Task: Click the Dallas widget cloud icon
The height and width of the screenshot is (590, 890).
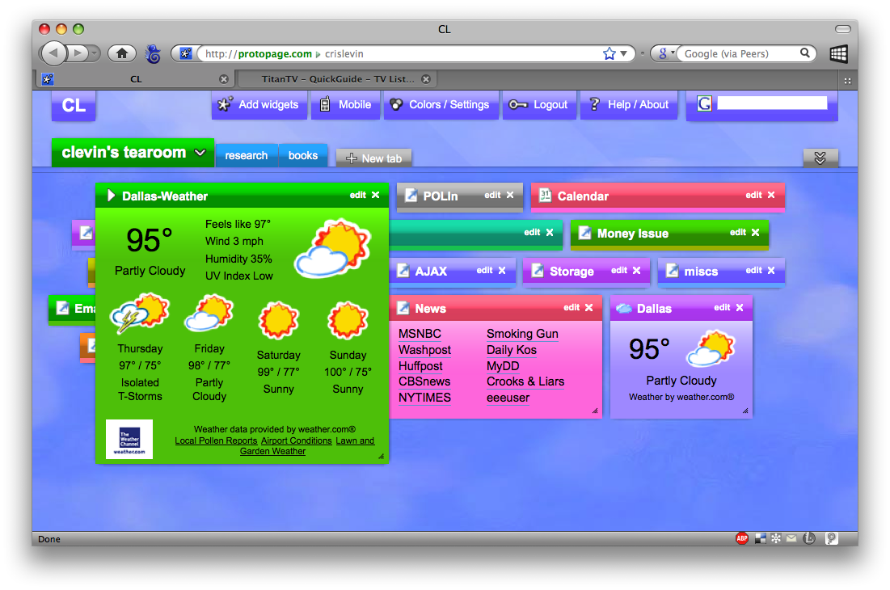Action: point(624,308)
